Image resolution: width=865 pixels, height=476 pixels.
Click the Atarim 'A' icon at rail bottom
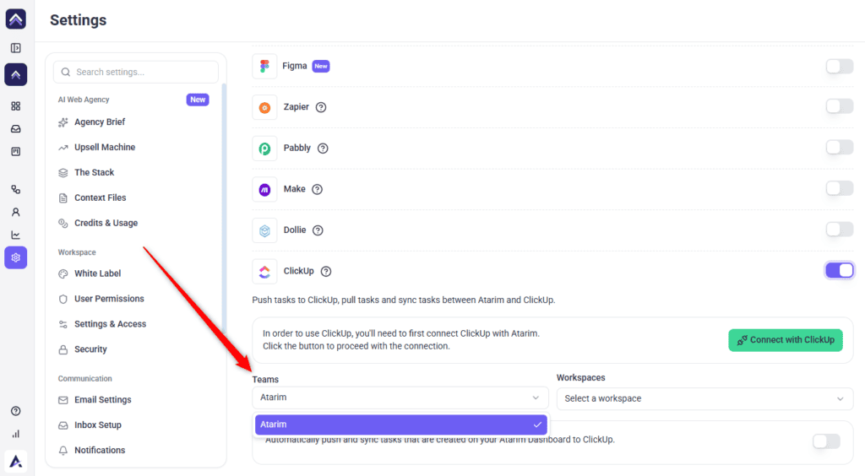point(16,461)
